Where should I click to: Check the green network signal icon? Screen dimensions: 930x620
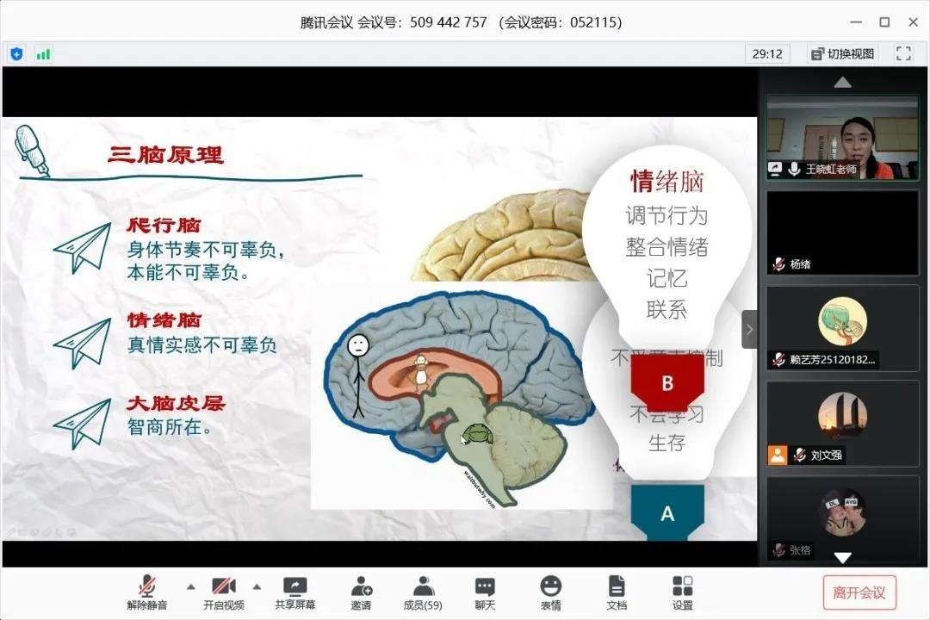point(43,54)
